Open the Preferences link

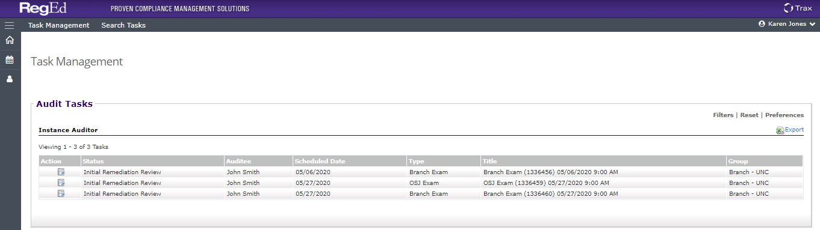pyautogui.click(x=784, y=115)
